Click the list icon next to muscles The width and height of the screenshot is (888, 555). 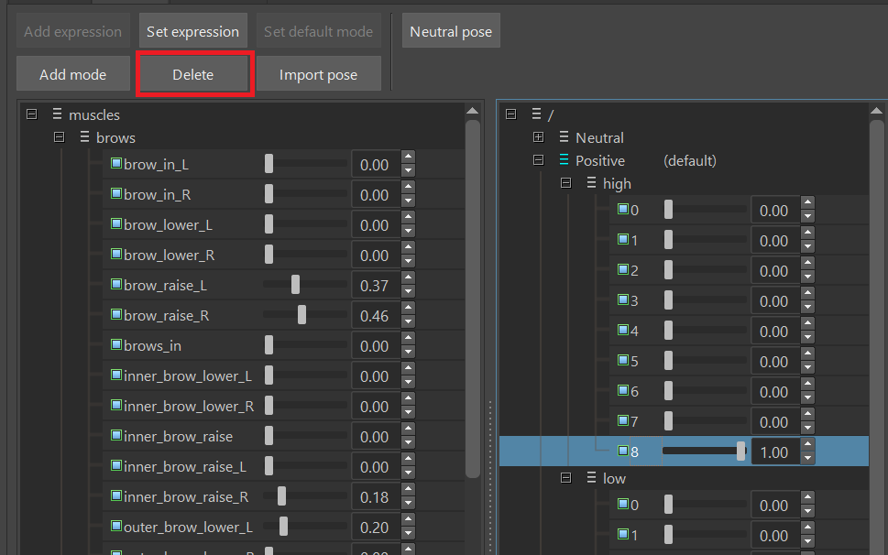[x=57, y=114]
